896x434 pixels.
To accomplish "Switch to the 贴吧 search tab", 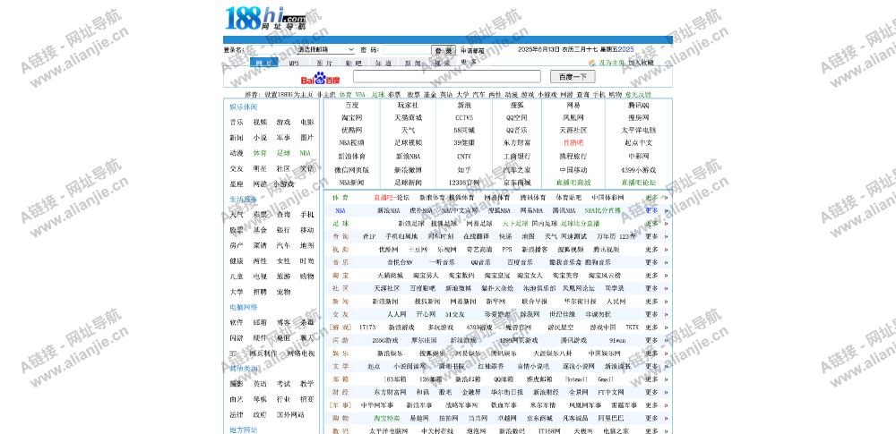I will click(353, 63).
